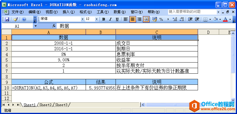Select column D header

coord(209,32)
